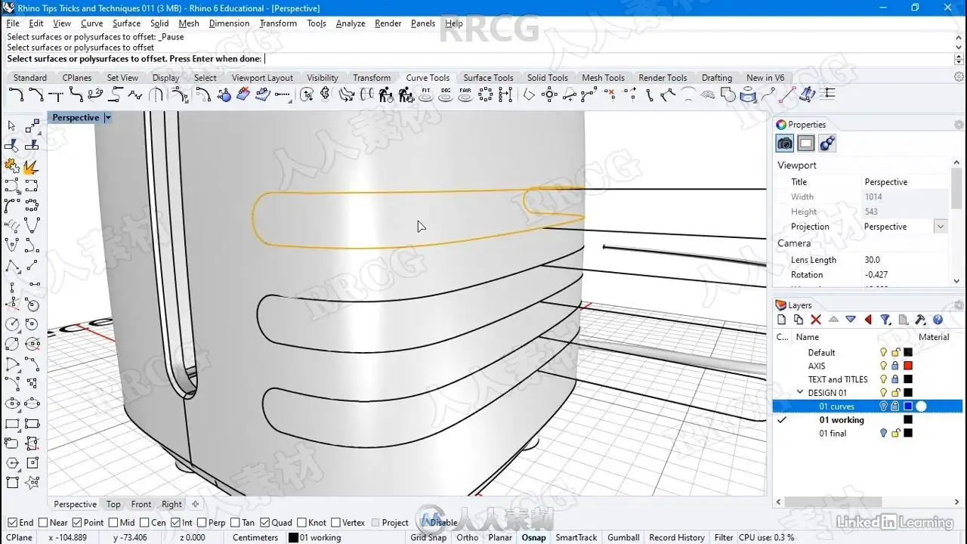The width and height of the screenshot is (967, 544).
Task: Delete layer with the red X icon
Action: click(816, 320)
